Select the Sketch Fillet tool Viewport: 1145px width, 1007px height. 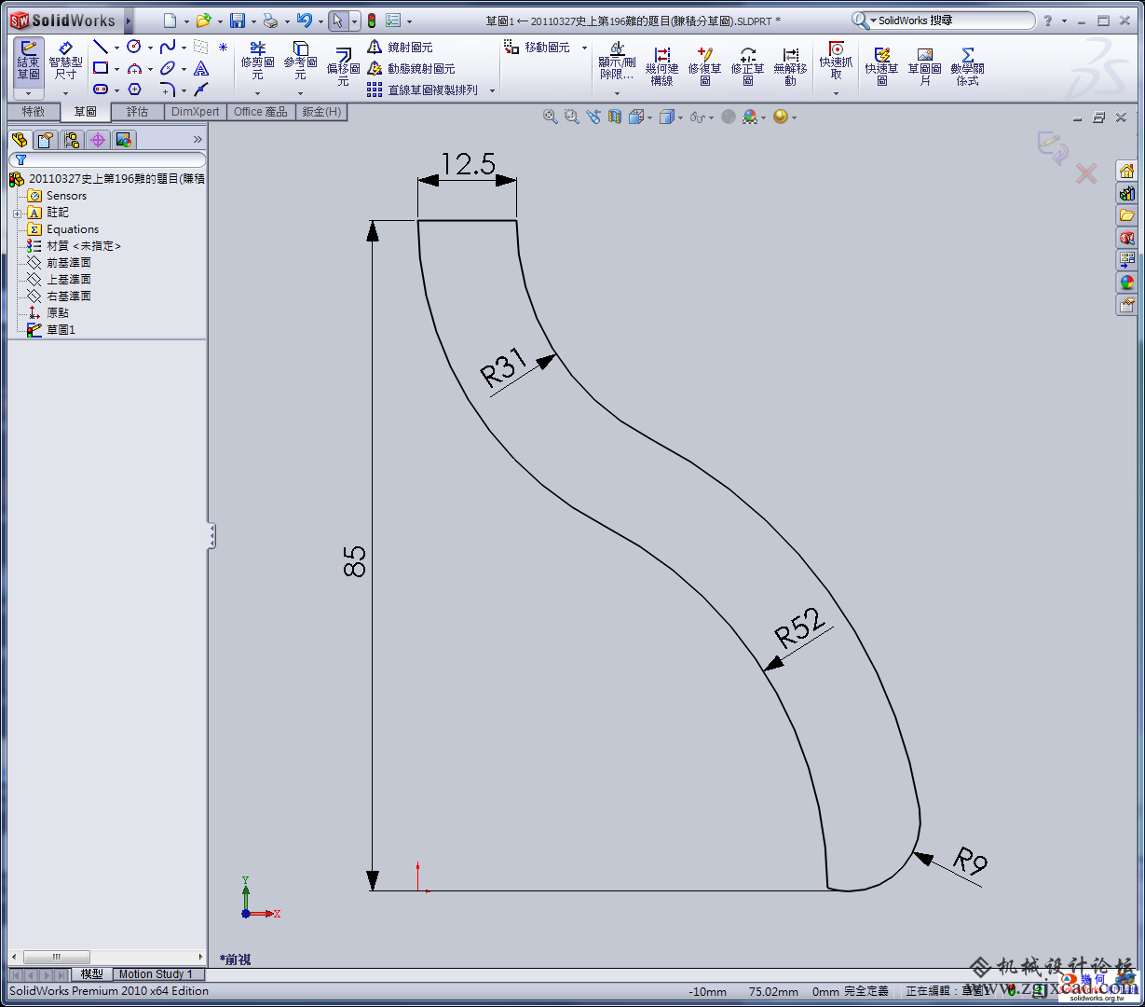[x=168, y=90]
